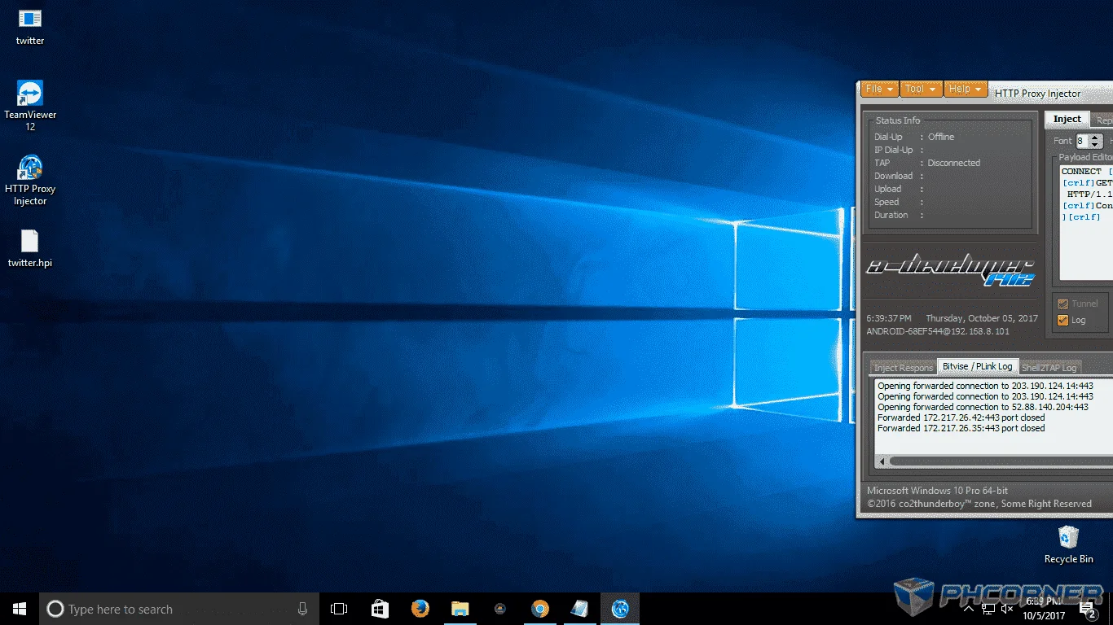1113x625 pixels.
Task: Open File Explorer from the taskbar
Action: pyautogui.click(x=460, y=609)
